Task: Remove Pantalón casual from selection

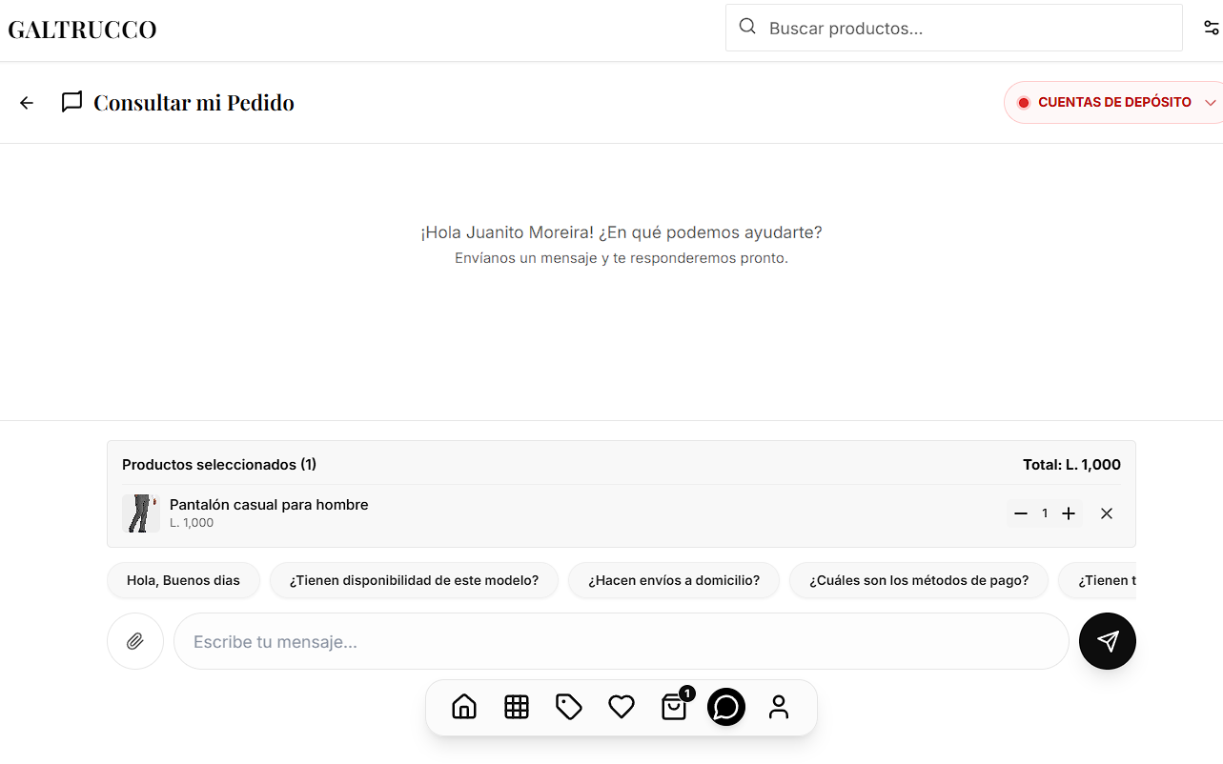Action: coord(1106,513)
